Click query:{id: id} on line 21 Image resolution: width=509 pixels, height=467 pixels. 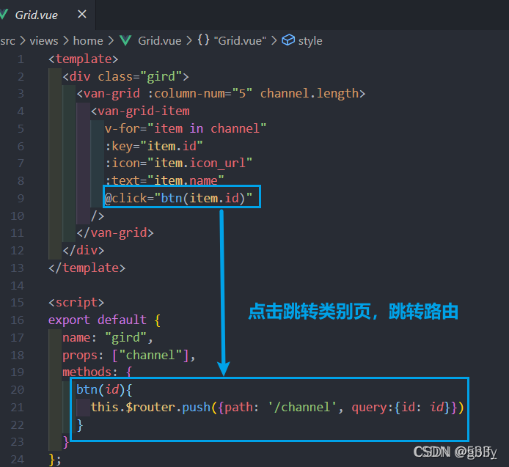coord(401,407)
